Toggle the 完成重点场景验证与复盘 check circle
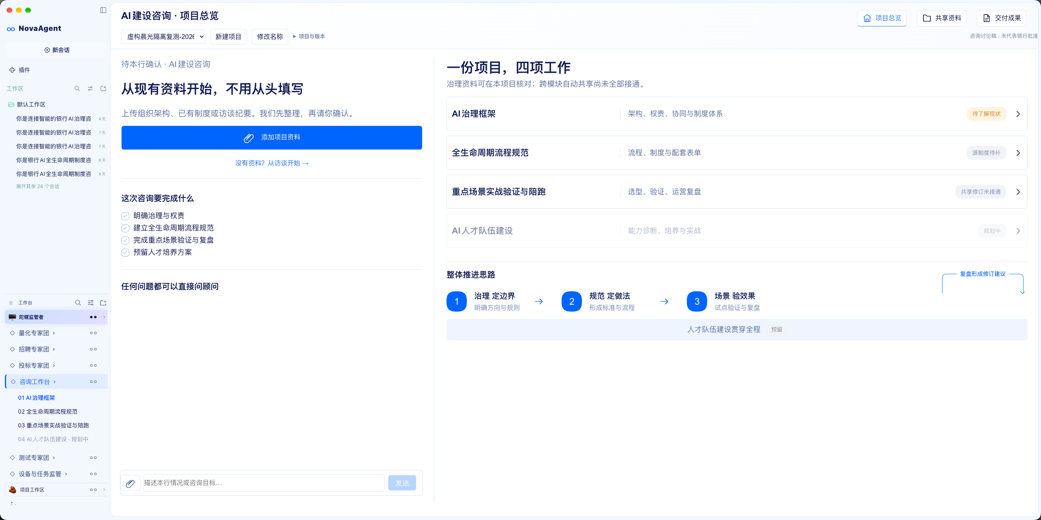This screenshot has width=1041, height=520. click(125, 240)
